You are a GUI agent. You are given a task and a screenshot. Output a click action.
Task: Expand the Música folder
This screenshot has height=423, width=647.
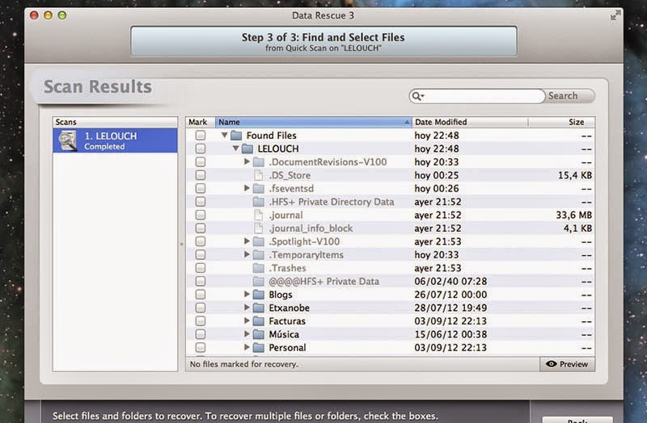(247, 333)
